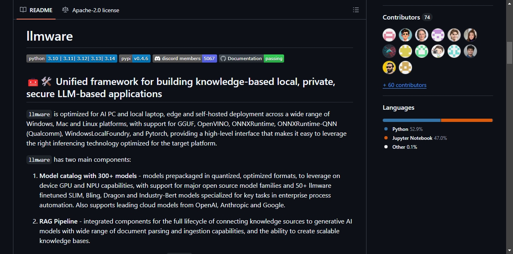Click the Unified framework heading text
513x254 pixels.
pyautogui.click(x=181, y=88)
